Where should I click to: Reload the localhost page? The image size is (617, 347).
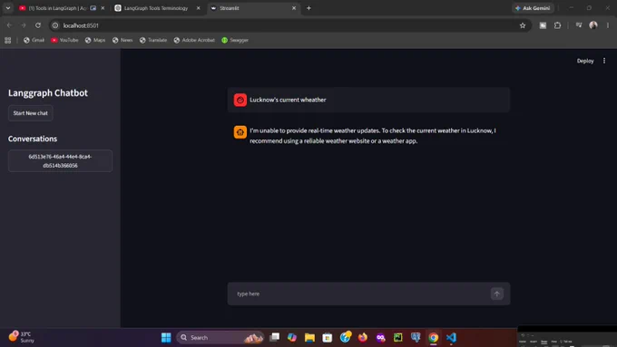[38, 25]
